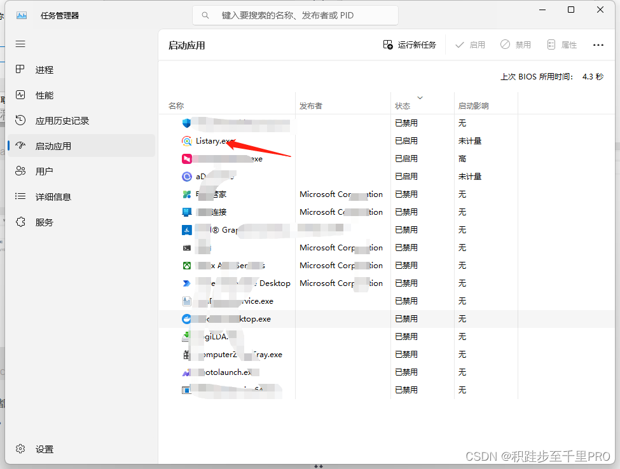Viewport: 620px width, 469px height.
Task: Open the hamburger navigation menu
Action: (x=20, y=44)
